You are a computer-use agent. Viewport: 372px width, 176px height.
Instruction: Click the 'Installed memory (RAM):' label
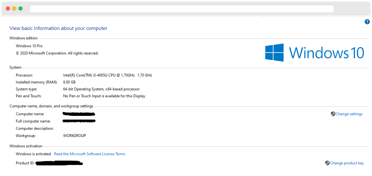37,82
